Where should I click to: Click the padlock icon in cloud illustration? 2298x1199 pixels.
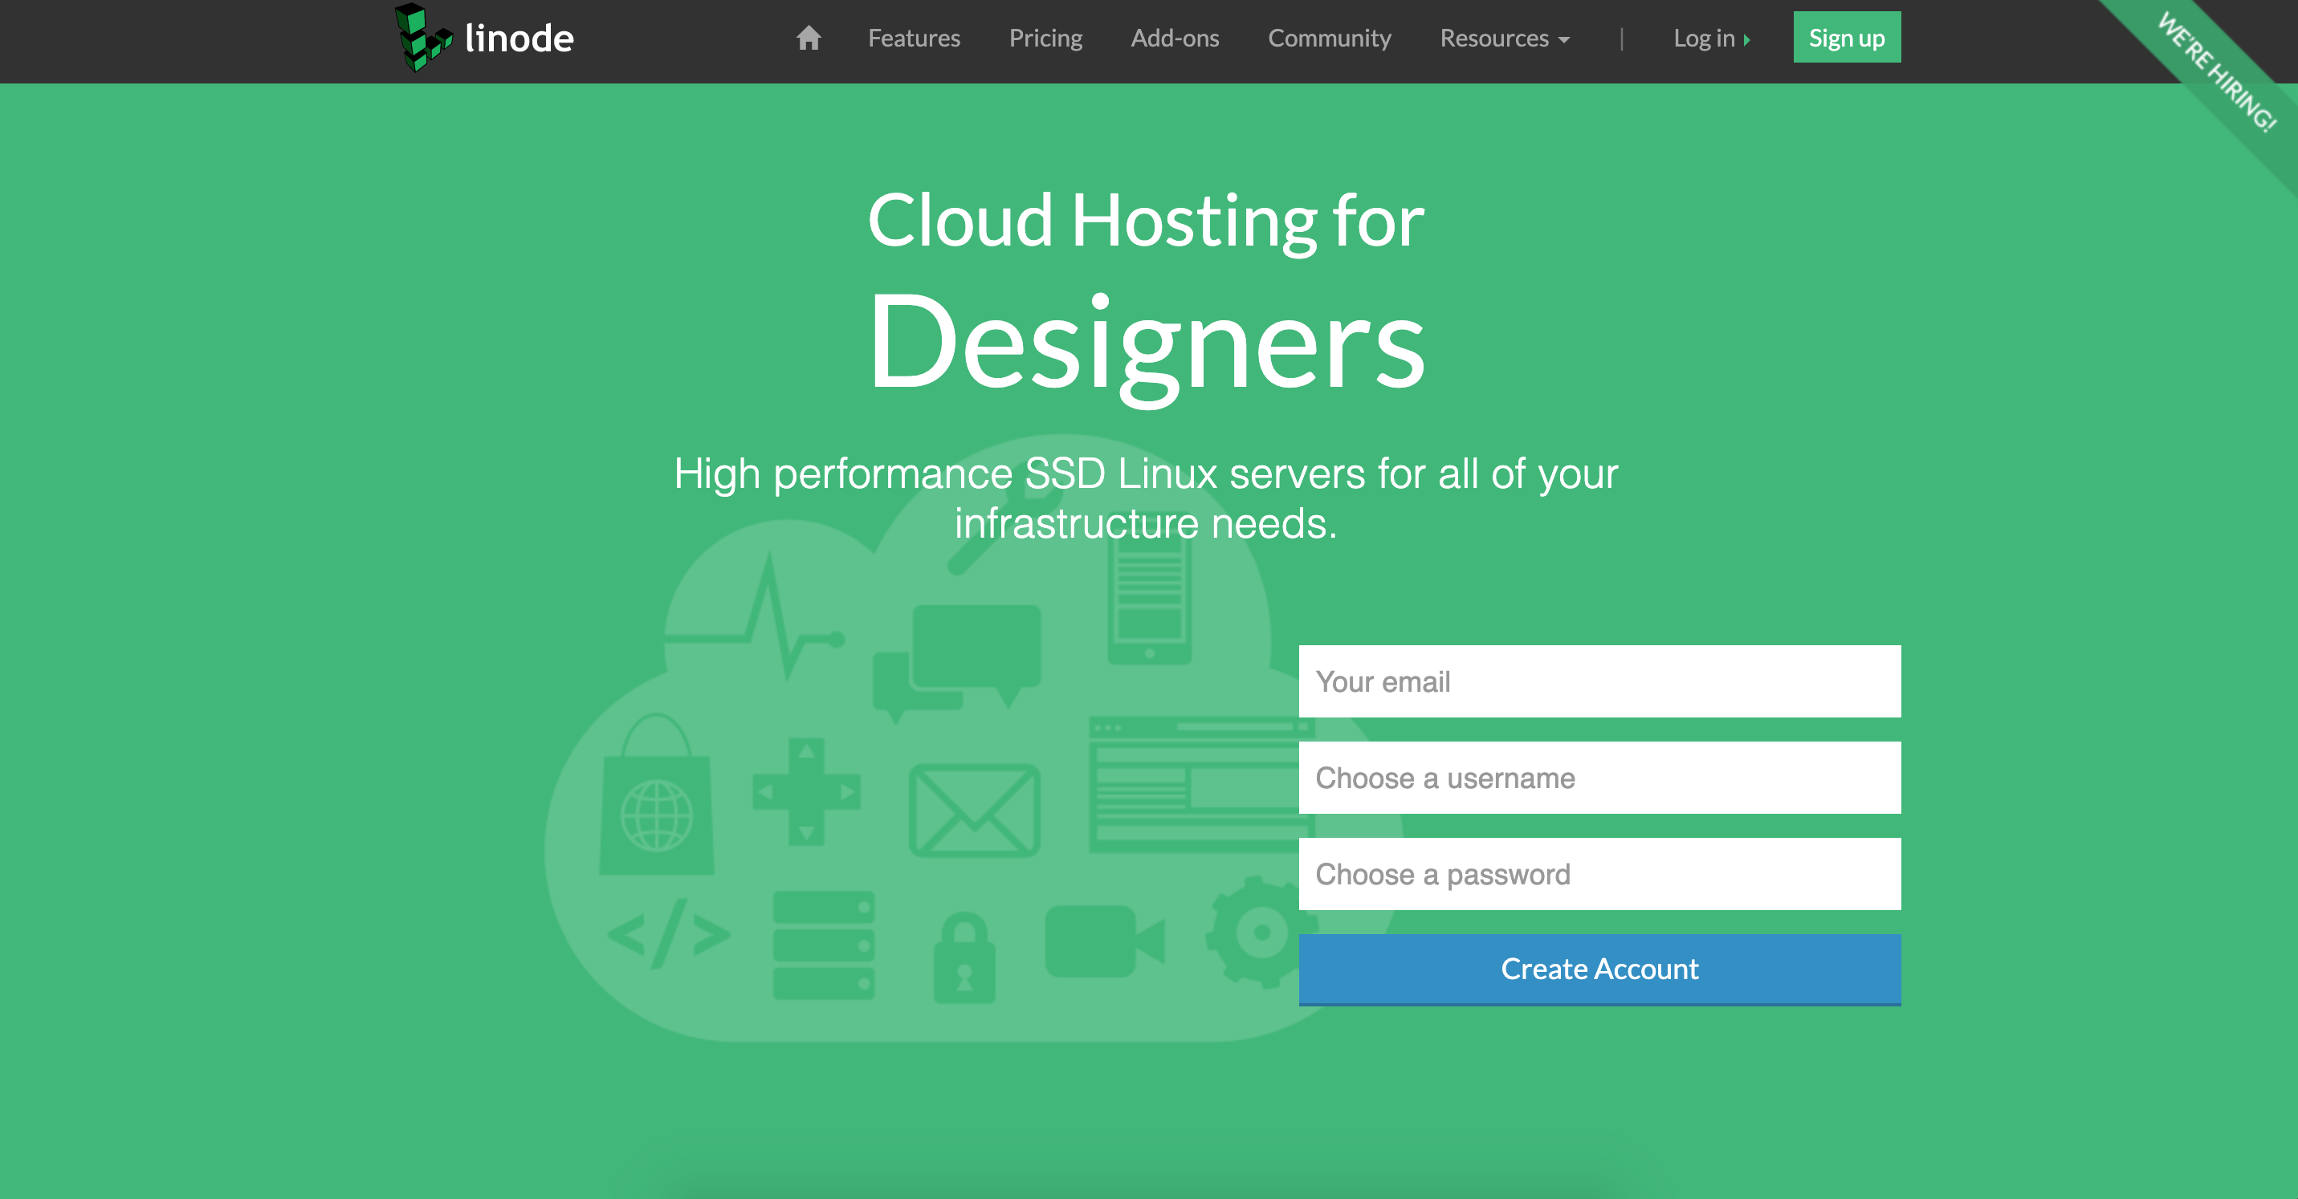(x=964, y=958)
